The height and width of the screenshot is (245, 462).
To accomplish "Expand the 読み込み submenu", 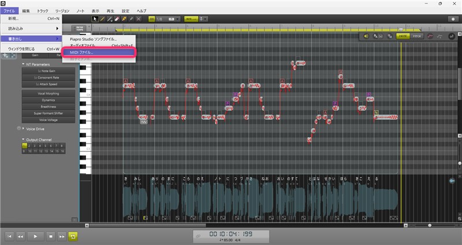I will pos(31,28).
